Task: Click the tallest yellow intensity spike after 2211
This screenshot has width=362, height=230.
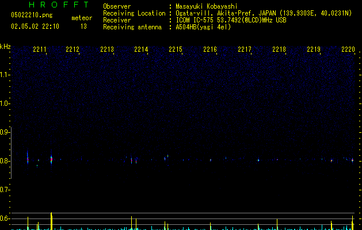Action: pyautogui.click(x=51, y=221)
